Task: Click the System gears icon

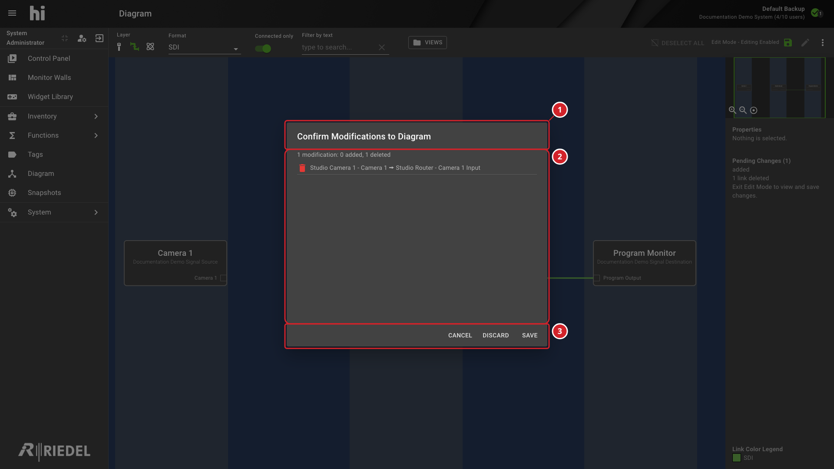Action: point(12,212)
